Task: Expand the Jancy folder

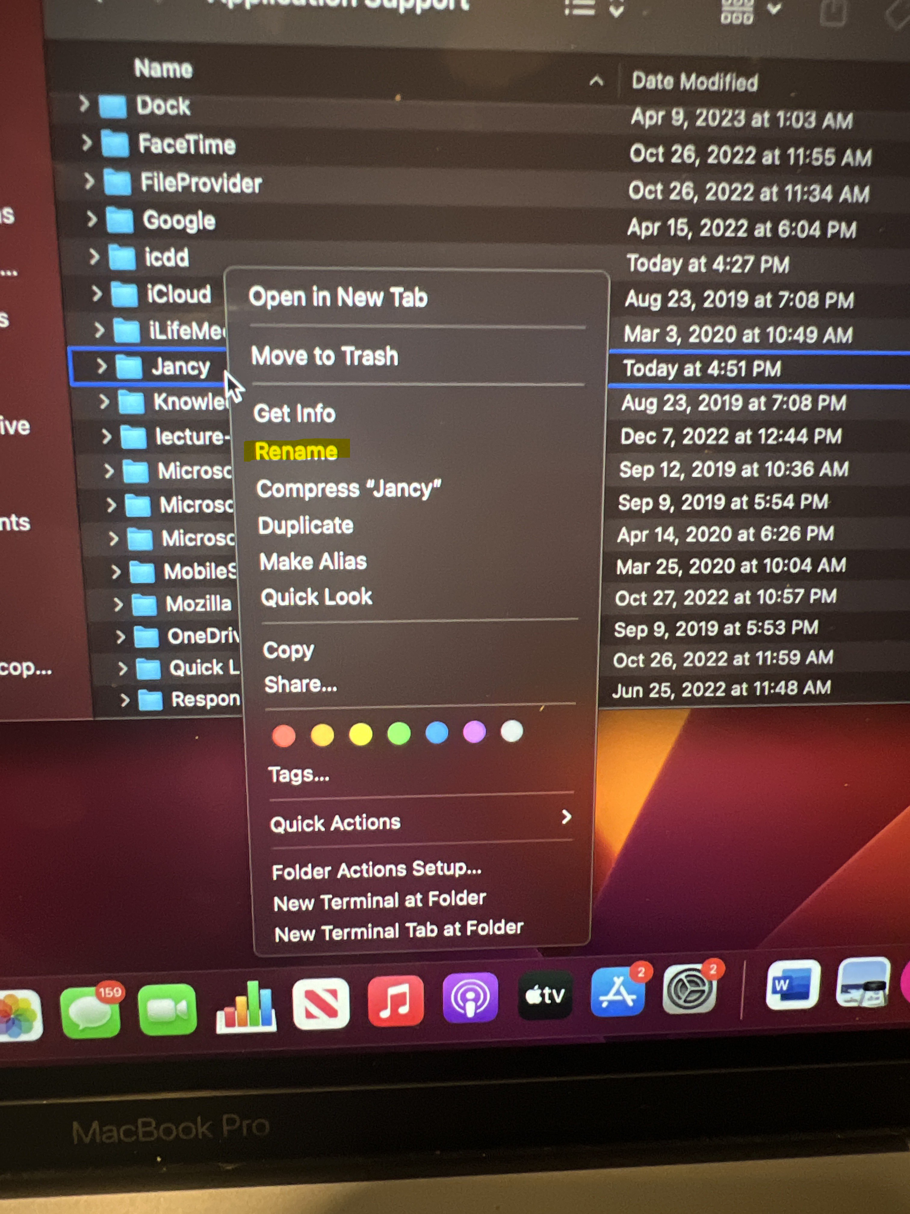Action: point(101,366)
